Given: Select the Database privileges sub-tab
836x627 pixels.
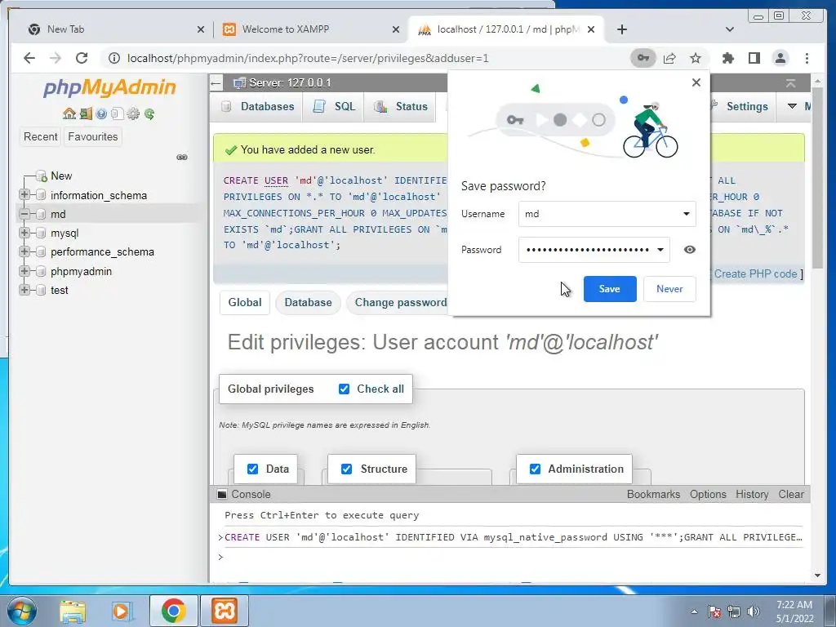Looking at the screenshot, I should tap(308, 302).
